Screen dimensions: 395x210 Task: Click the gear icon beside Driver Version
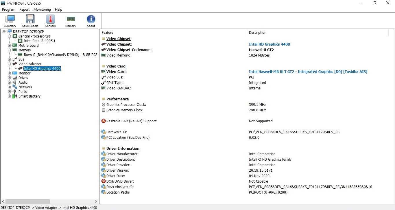[x=104, y=170]
